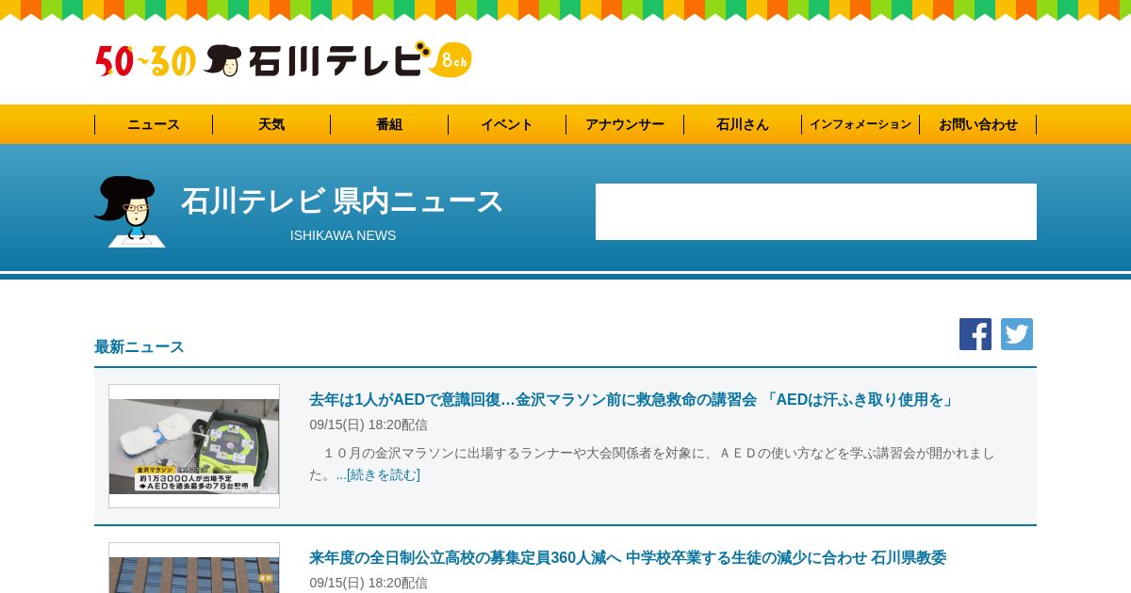Open the 番組 menu item

(x=389, y=124)
